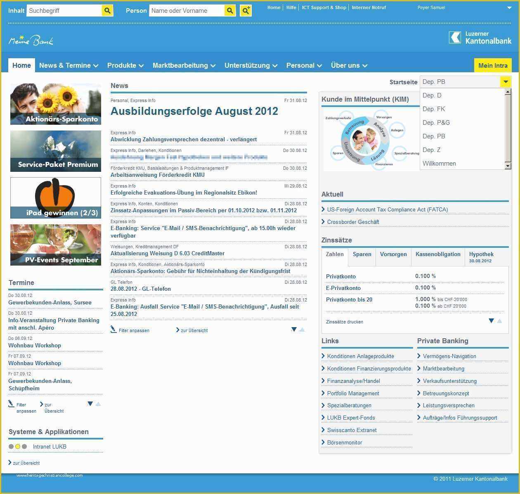Open Portfolio Management link
The width and height of the screenshot is (520, 494).
tap(353, 393)
